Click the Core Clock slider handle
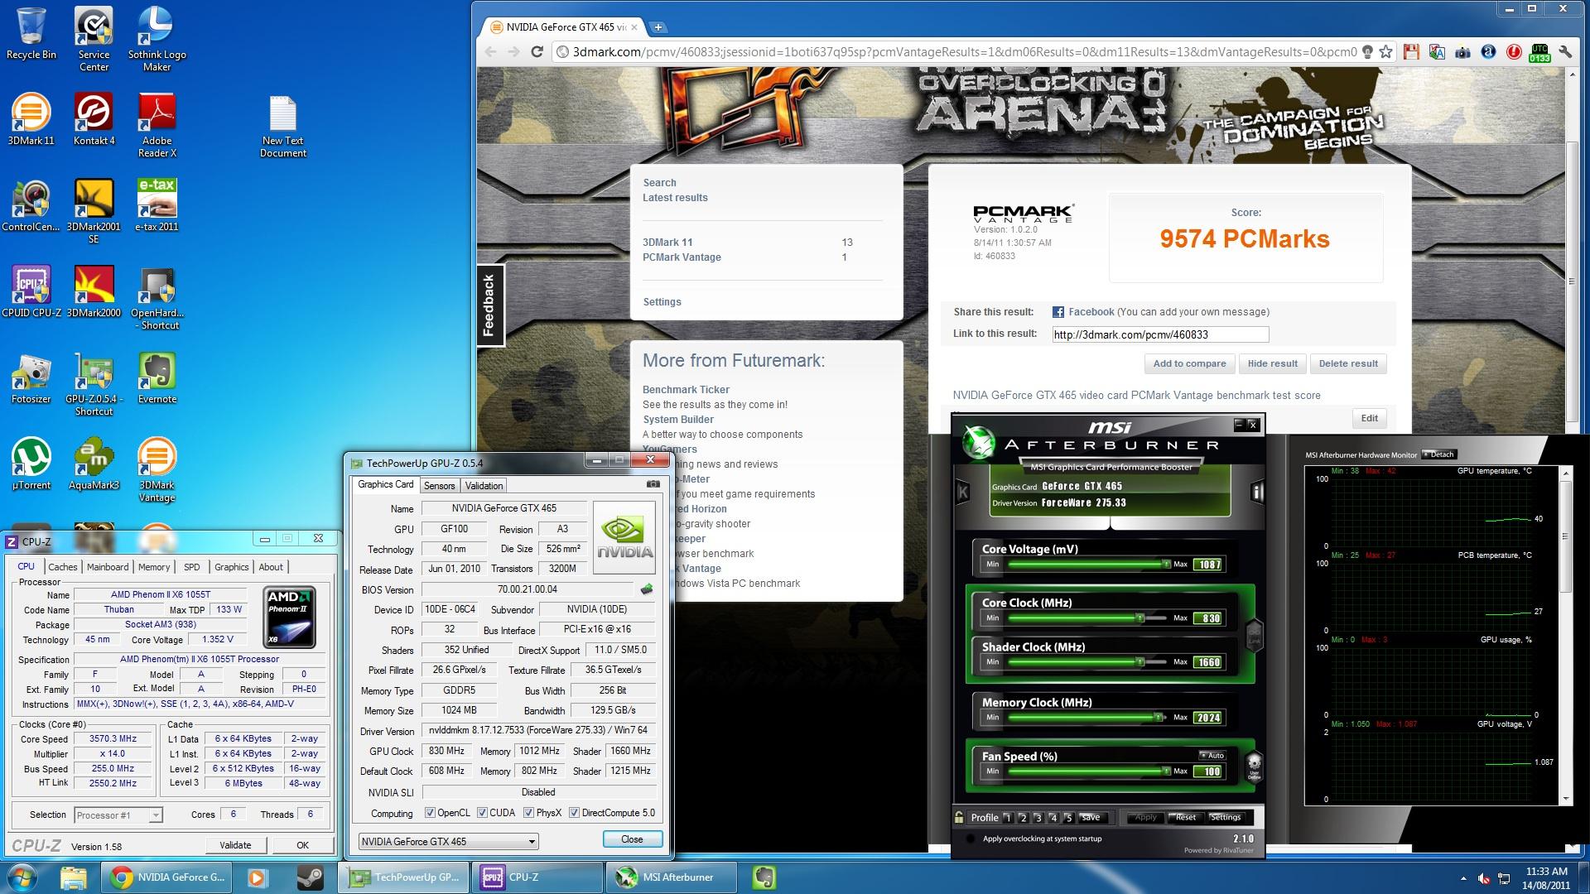This screenshot has width=1590, height=894. tap(1140, 618)
